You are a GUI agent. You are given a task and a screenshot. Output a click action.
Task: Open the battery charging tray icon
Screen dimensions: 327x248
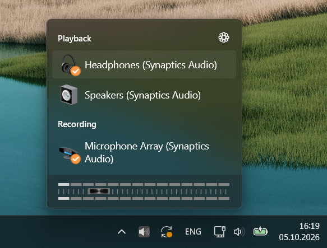click(x=260, y=231)
